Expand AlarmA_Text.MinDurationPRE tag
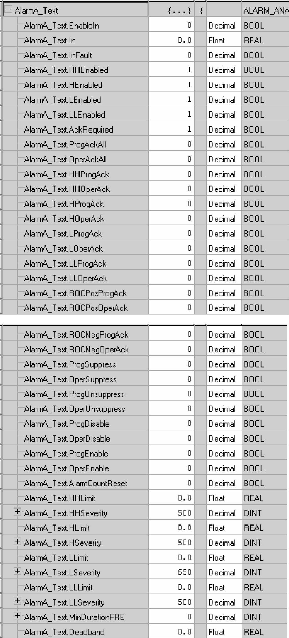This screenshot has width=289, height=638. 17,616
